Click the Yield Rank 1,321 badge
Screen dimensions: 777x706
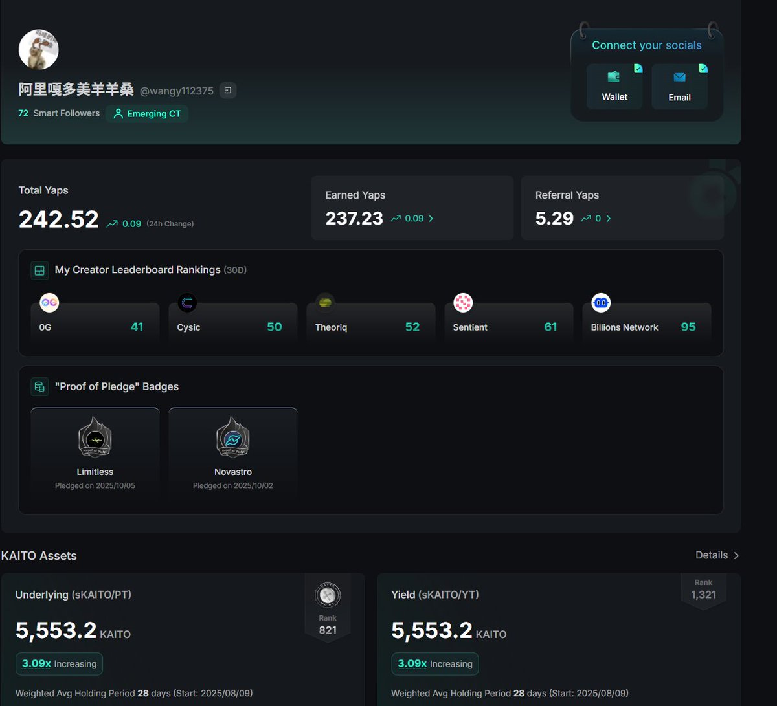point(703,590)
